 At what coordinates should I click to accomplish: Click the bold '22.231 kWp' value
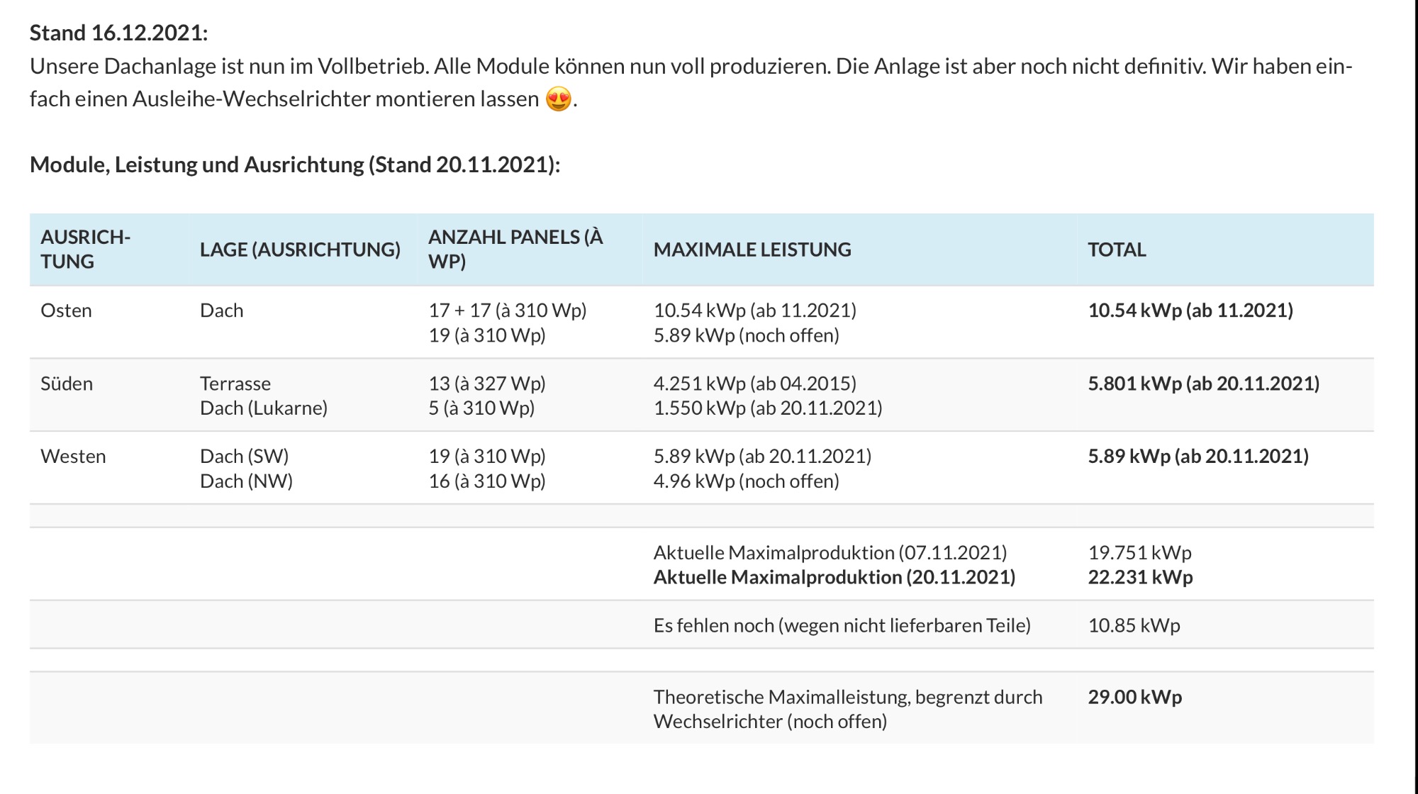tap(1140, 577)
